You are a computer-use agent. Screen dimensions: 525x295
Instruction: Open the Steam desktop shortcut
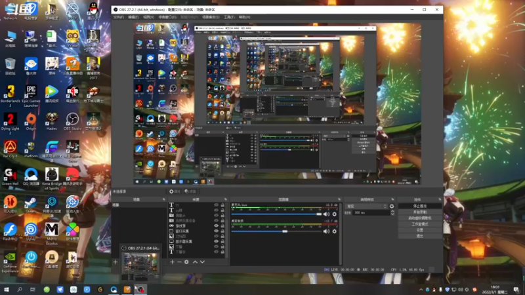(x=31, y=205)
